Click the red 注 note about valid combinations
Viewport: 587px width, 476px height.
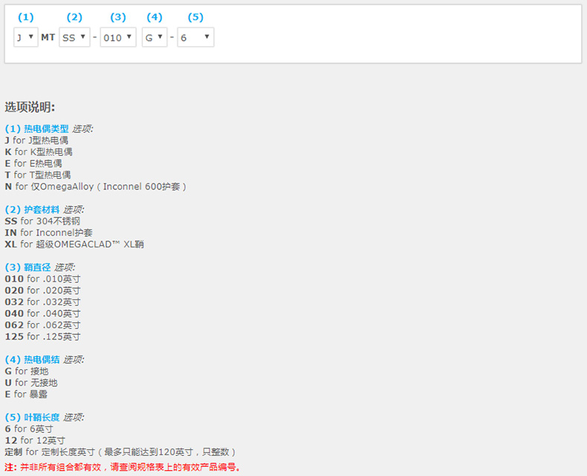coord(123,468)
